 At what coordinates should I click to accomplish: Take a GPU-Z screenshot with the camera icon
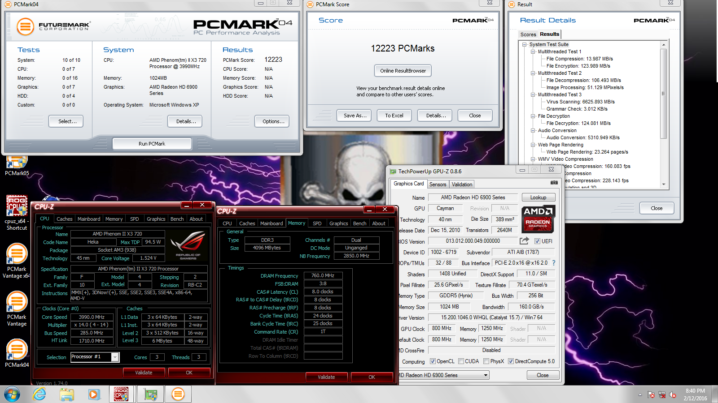tap(554, 183)
